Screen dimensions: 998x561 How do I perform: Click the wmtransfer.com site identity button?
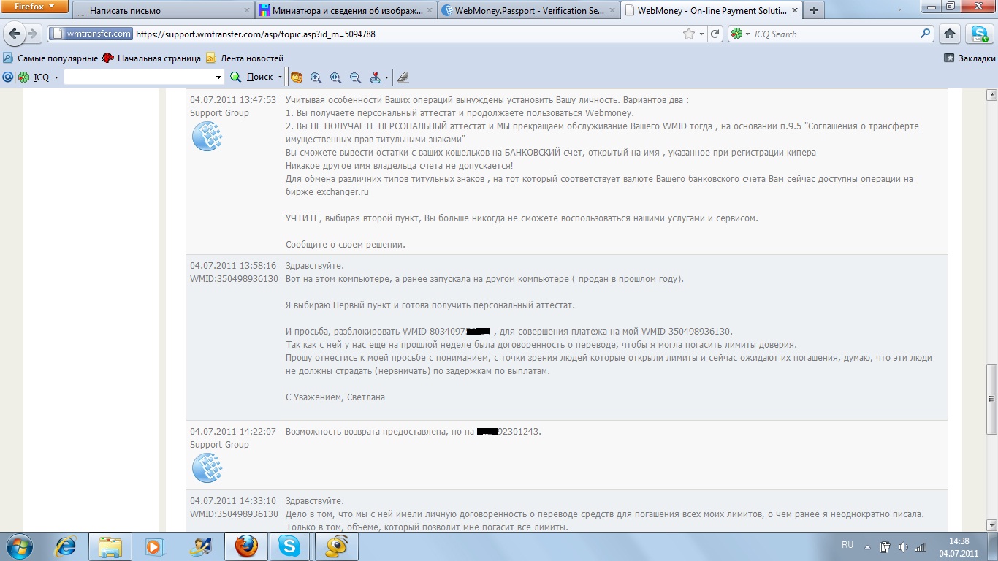point(92,34)
